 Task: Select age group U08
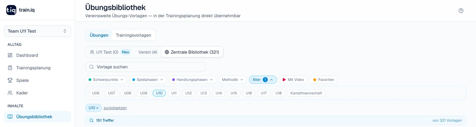pos(127,93)
